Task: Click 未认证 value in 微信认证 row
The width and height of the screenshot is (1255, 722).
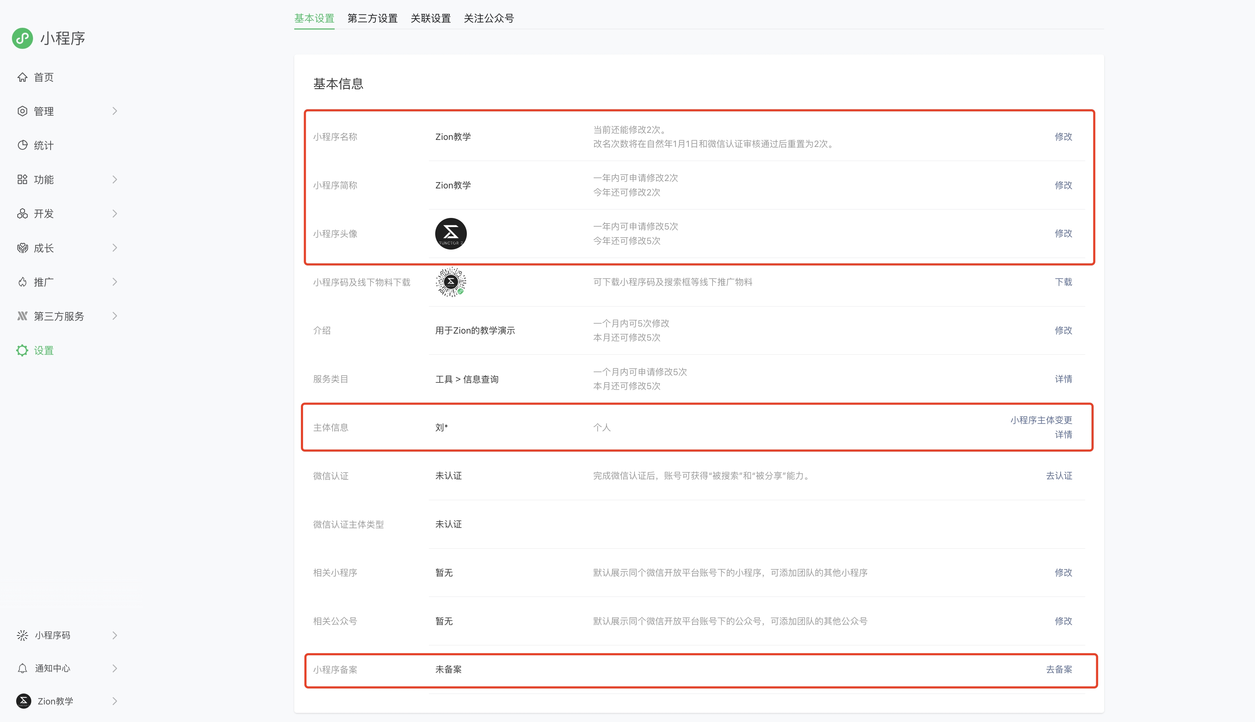Action: [x=448, y=476]
